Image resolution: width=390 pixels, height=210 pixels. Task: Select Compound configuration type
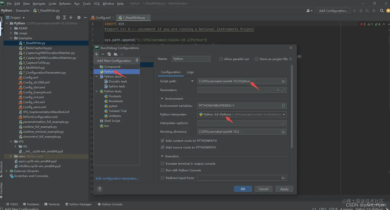pos(112,67)
